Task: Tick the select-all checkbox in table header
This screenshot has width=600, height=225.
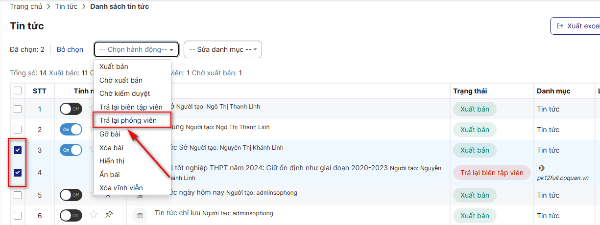Action: (x=18, y=90)
